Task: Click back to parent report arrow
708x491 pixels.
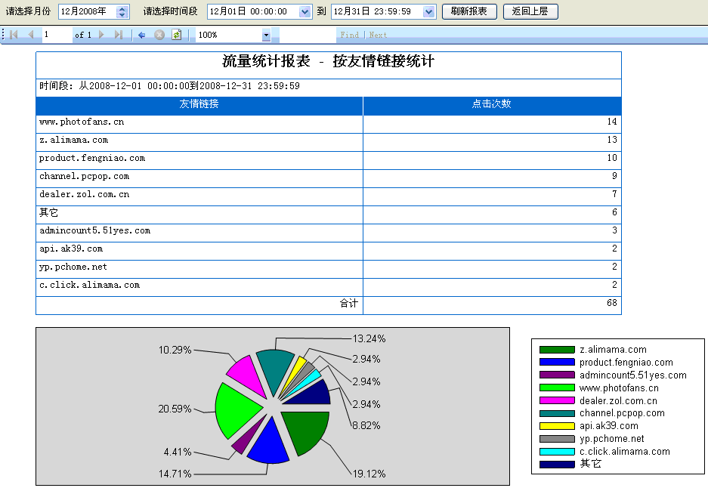Action: pos(141,35)
